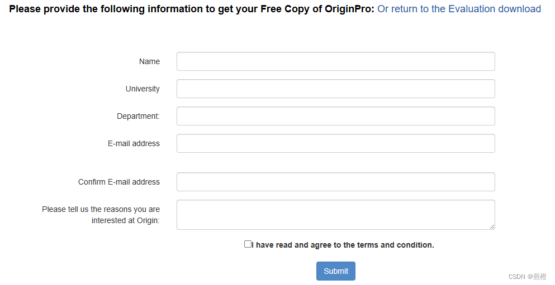The height and width of the screenshot is (285, 555).
Task: Click the Department: label
Action: point(138,116)
